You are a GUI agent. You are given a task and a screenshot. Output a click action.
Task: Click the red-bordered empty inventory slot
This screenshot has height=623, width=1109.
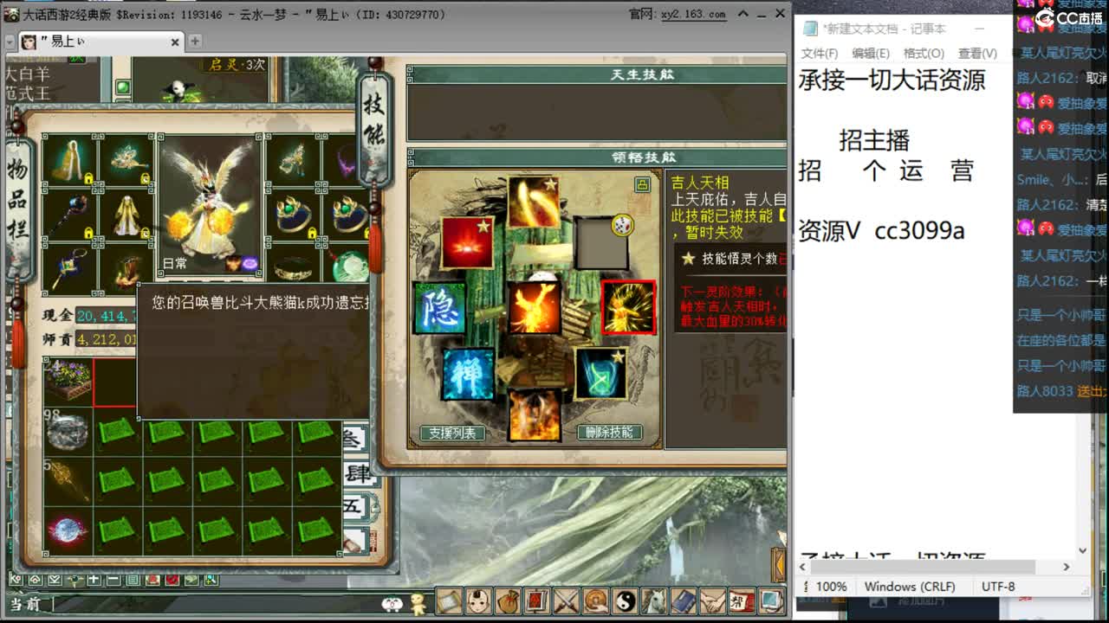(116, 382)
